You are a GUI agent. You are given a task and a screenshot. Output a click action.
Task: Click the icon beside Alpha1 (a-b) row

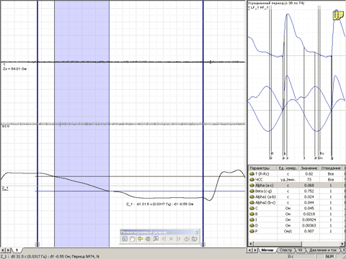pos(252,196)
